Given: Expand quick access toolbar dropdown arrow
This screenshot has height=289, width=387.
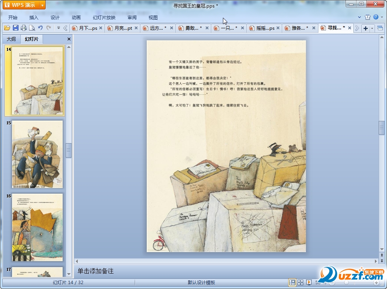Looking at the screenshot, I should click(58, 28).
